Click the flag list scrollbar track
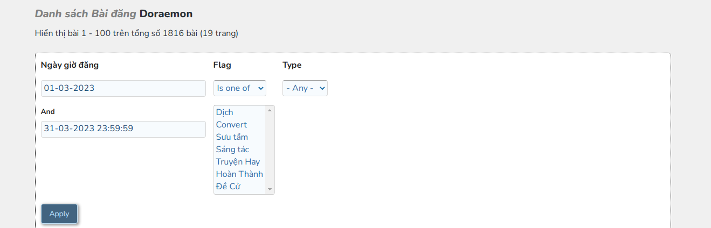 270,149
